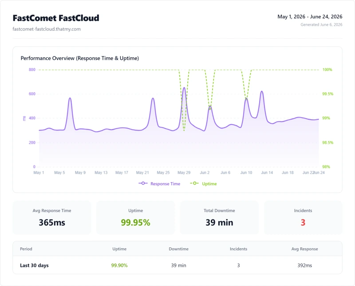The width and height of the screenshot is (355, 286).
Task: Click the 39 min downtime table cell
Action: point(179,265)
